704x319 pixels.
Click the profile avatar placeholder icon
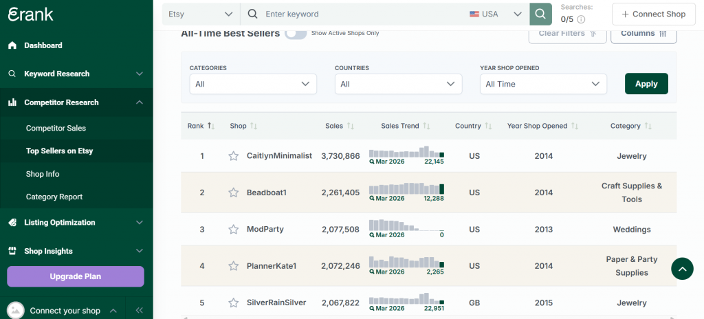tap(15, 310)
